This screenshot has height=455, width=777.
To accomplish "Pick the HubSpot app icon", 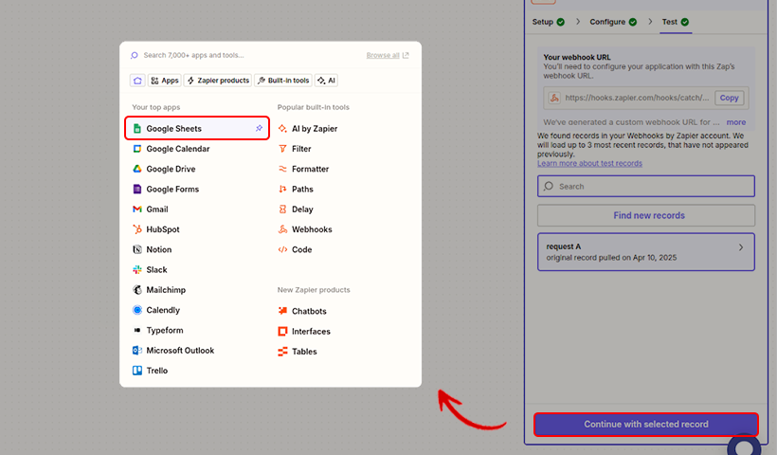I will coord(137,229).
